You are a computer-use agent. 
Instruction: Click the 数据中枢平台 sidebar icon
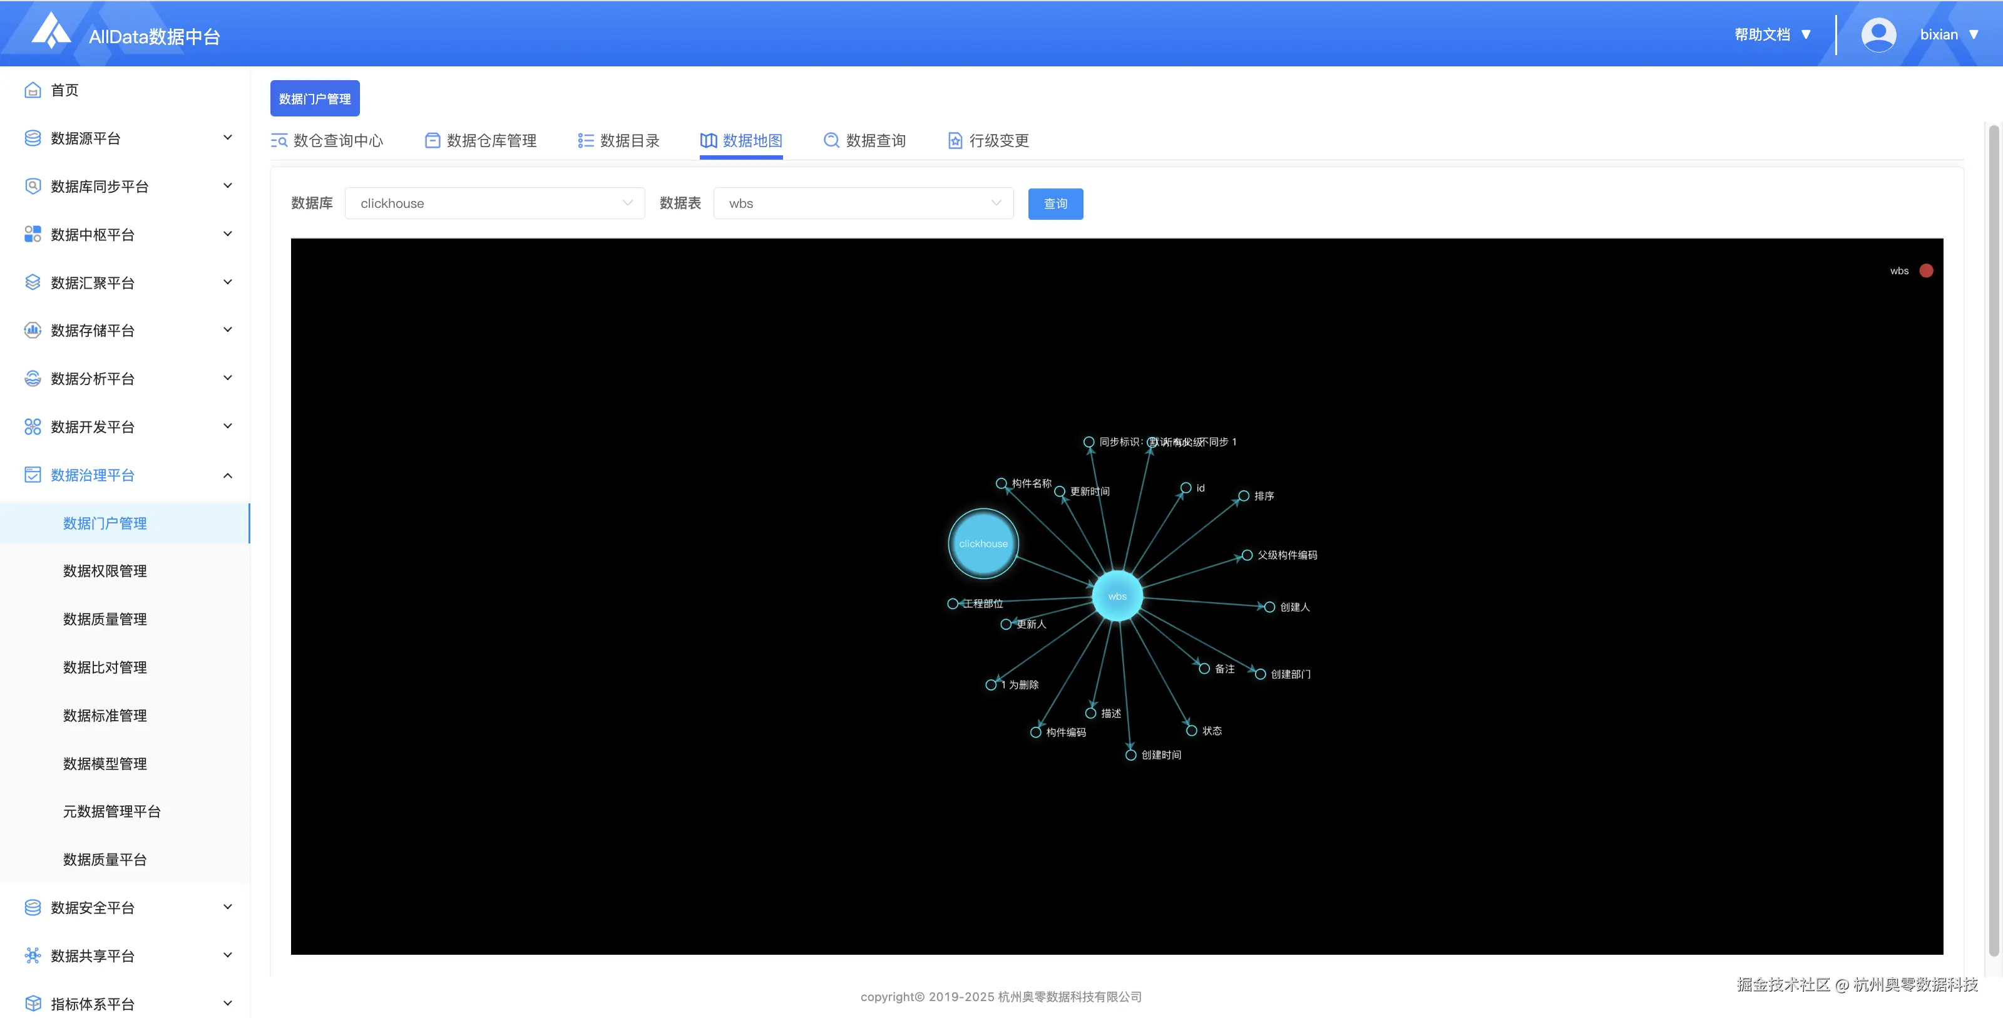(33, 234)
